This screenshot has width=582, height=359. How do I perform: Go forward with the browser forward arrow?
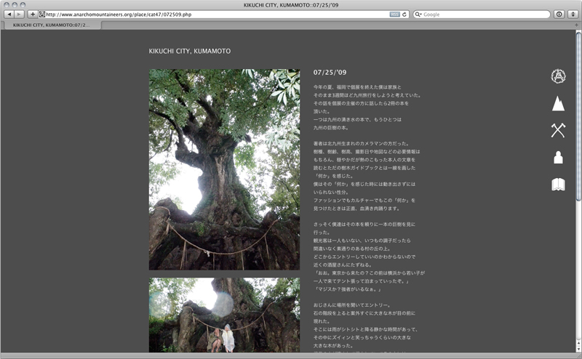point(19,15)
